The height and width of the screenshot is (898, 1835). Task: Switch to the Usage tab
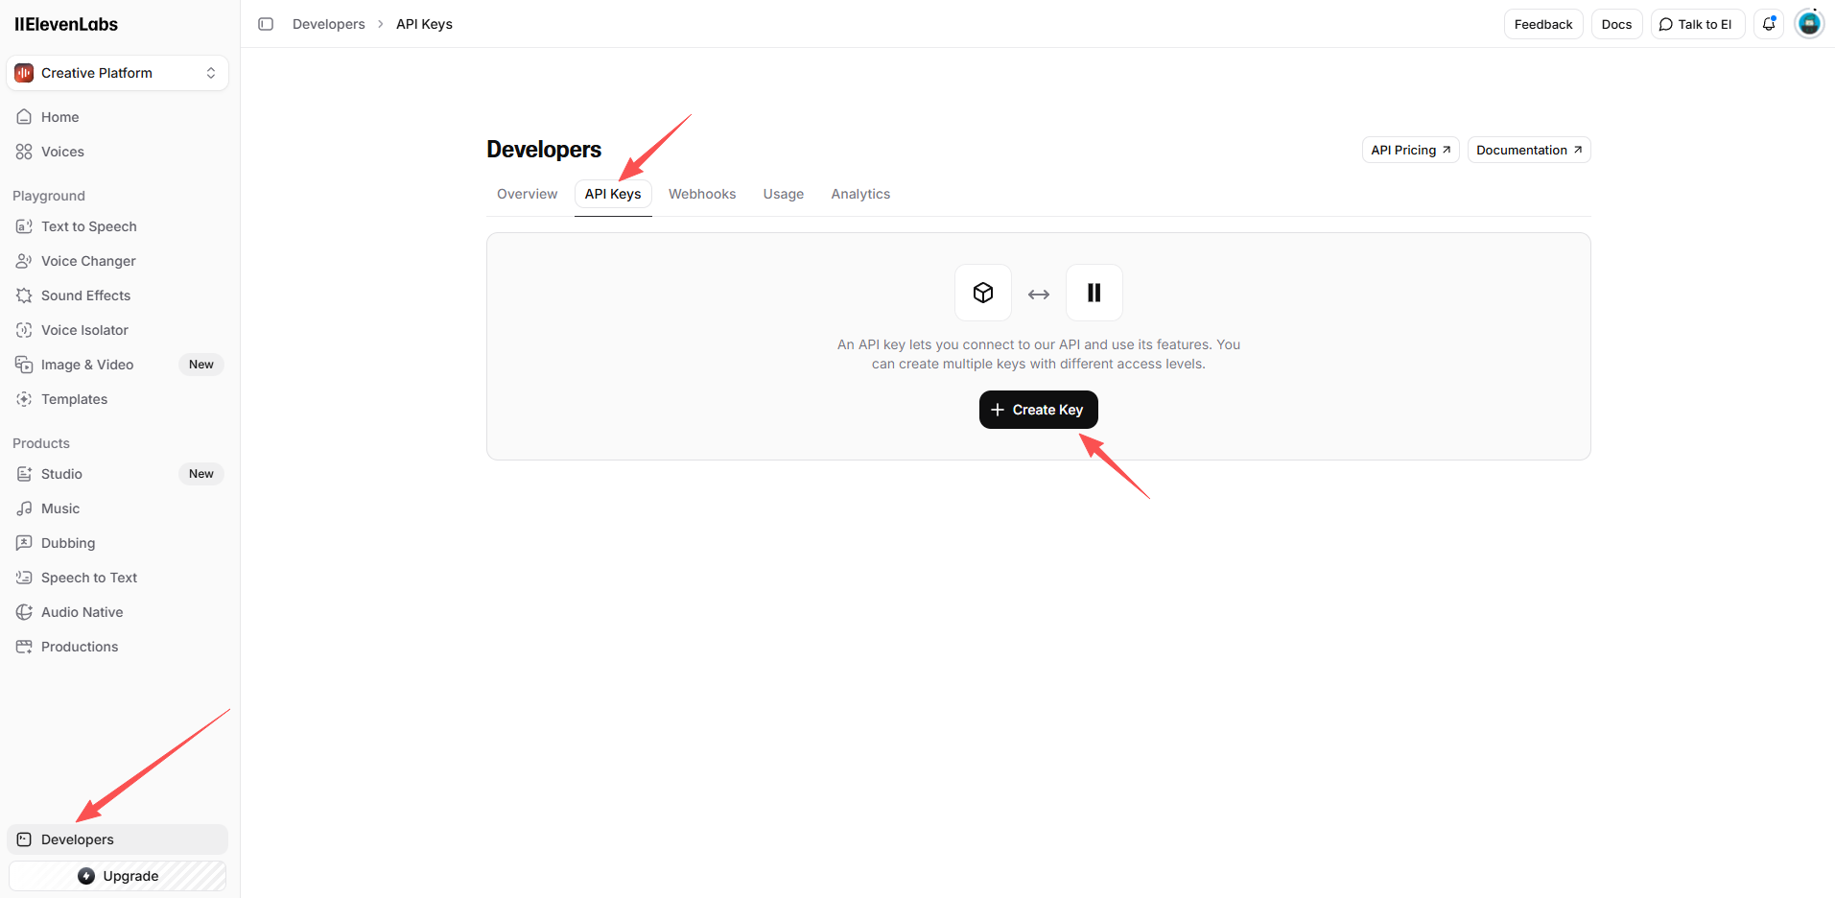click(x=783, y=194)
